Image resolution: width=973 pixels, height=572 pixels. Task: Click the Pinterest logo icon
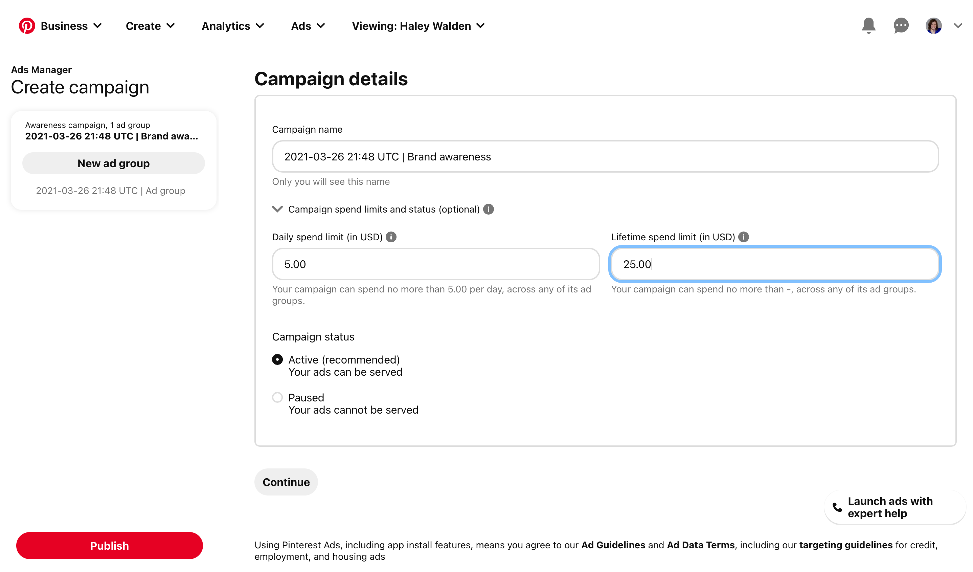[27, 26]
